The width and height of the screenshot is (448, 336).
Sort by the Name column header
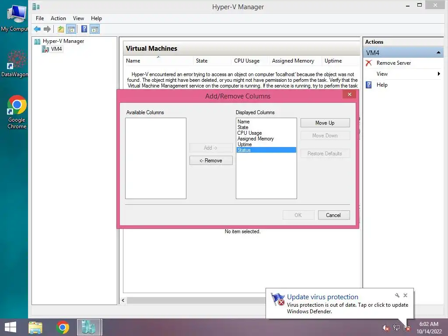click(159, 61)
